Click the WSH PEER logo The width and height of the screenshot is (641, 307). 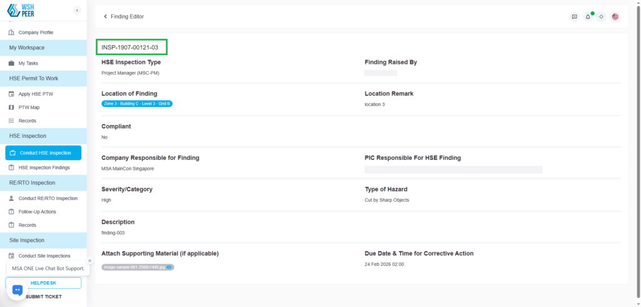click(21, 11)
